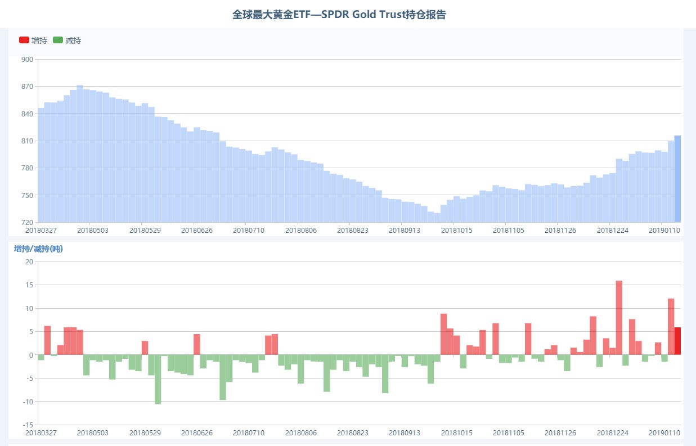This screenshot has height=446, width=696.
Task: Click the red 增持 legend color marker
Action: [24, 40]
